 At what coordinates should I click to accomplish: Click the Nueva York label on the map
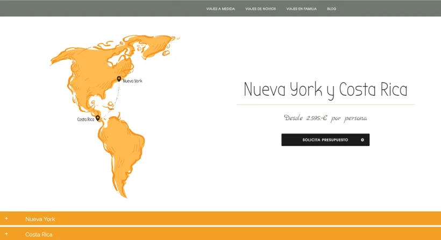click(x=132, y=81)
